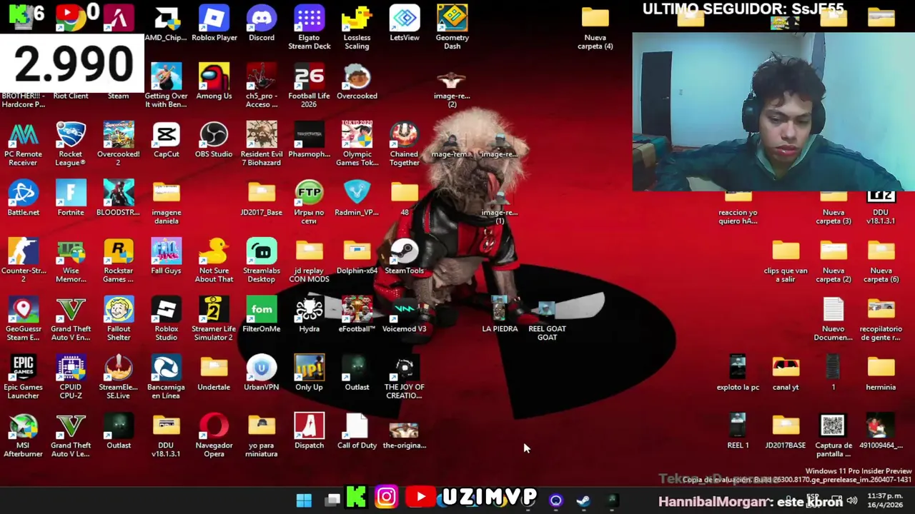Launch Streamer Life Simulator 2

tap(214, 320)
